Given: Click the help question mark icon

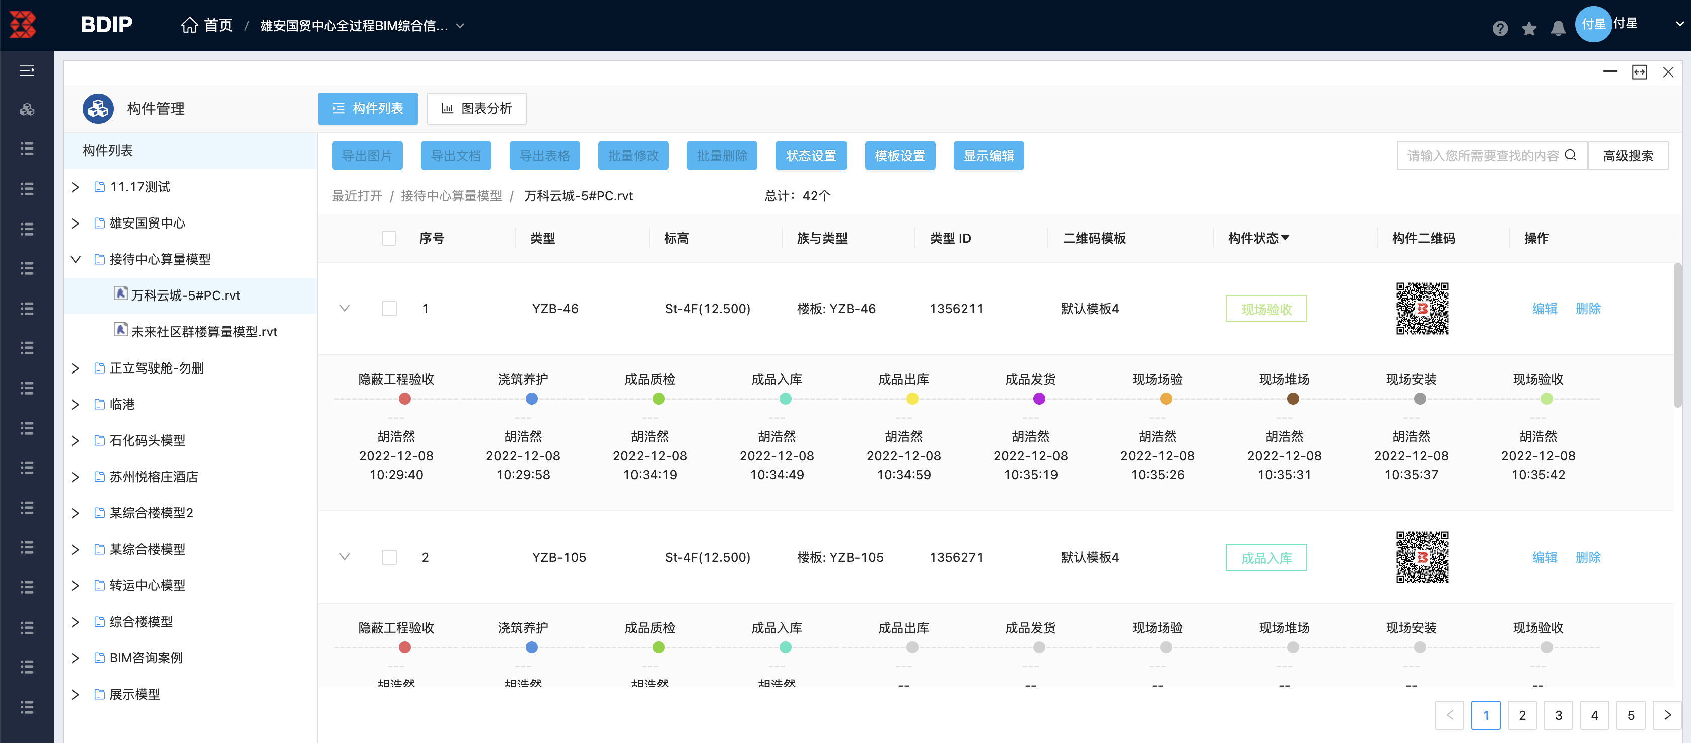Looking at the screenshot, I should (1499, 28).
